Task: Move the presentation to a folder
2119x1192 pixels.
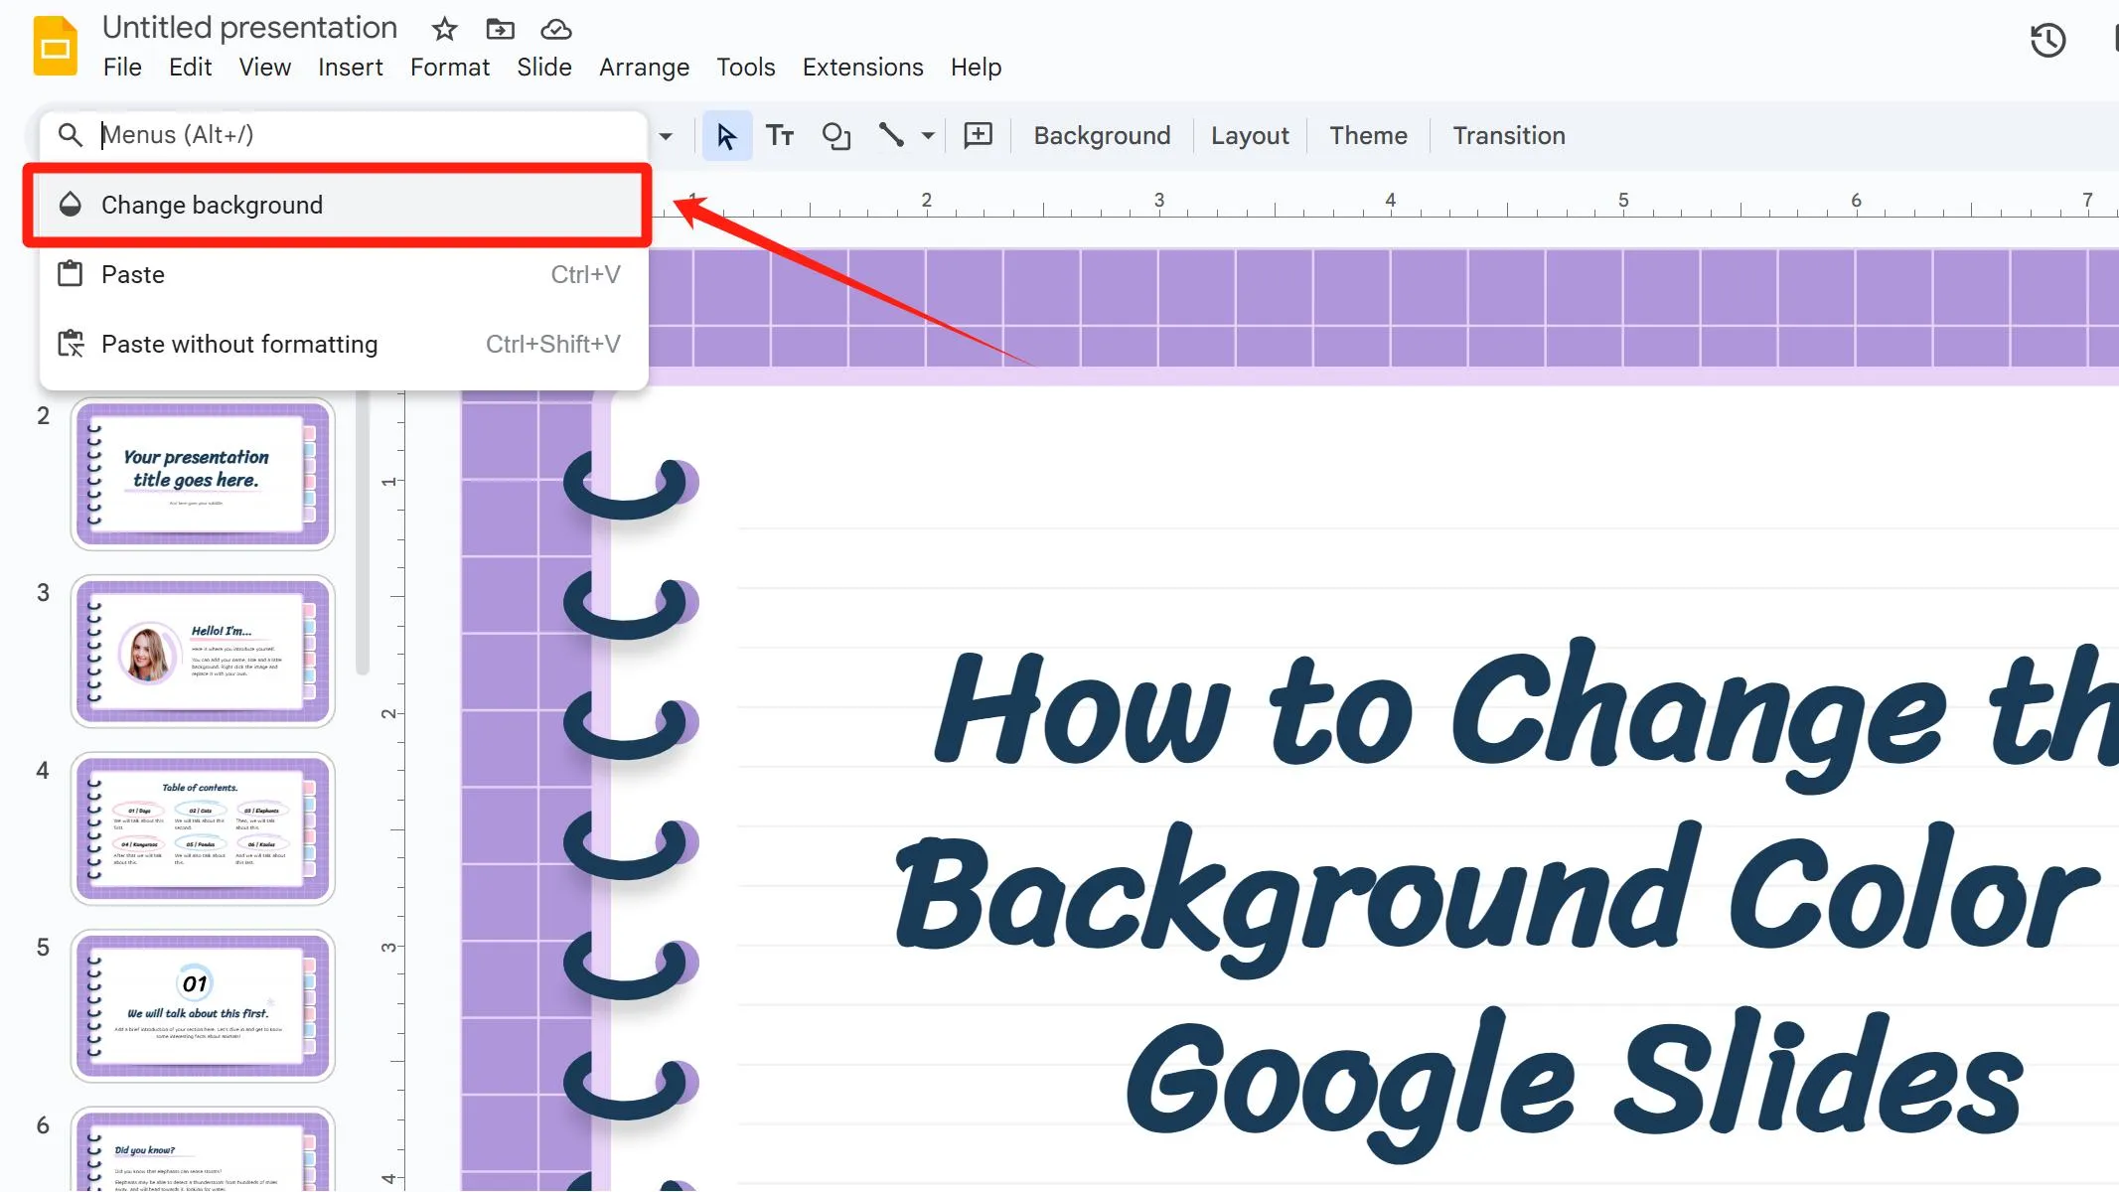Action: pyautogui.click(x=500, y=29)
